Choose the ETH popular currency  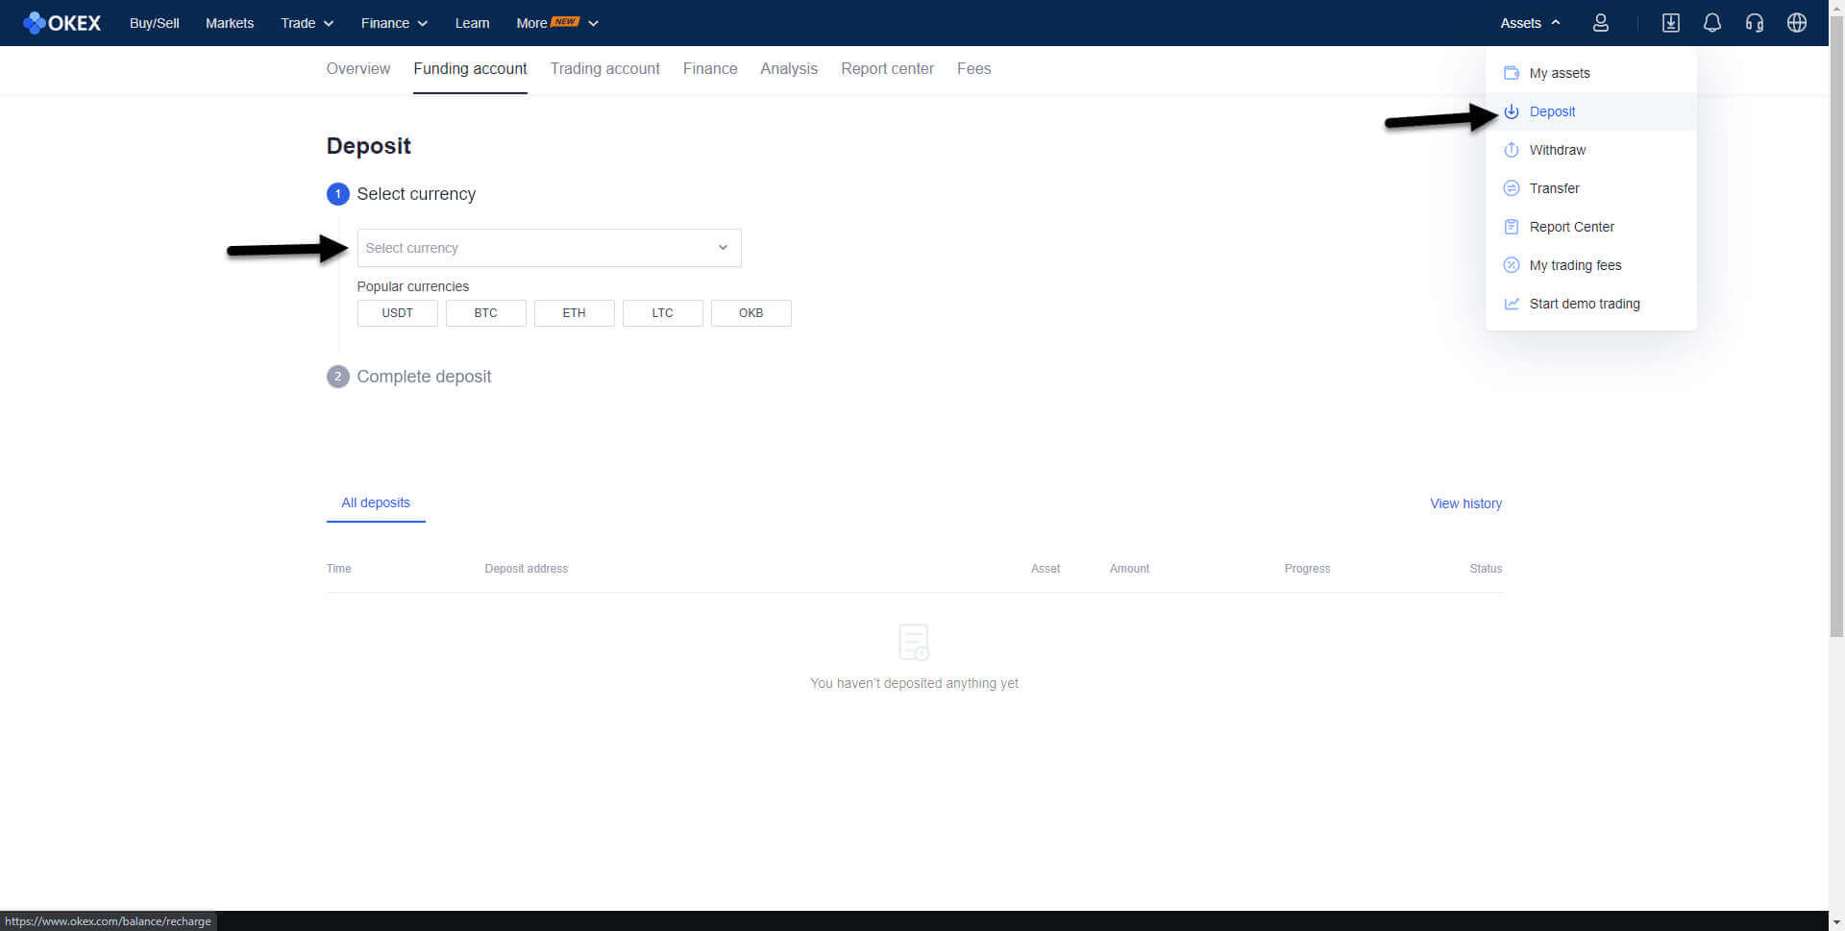574,313
